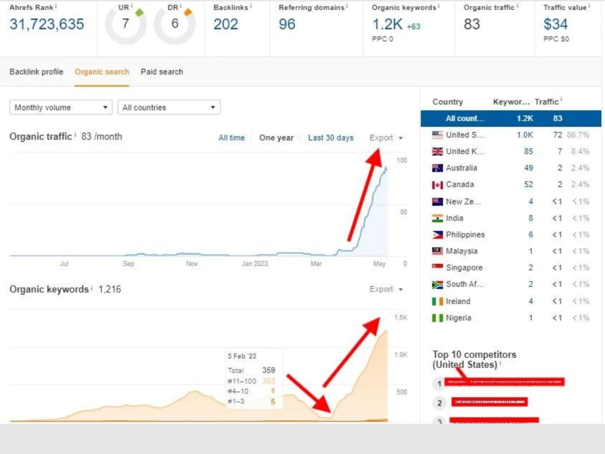Click the Nigeria country name

[x=459, y=318]
